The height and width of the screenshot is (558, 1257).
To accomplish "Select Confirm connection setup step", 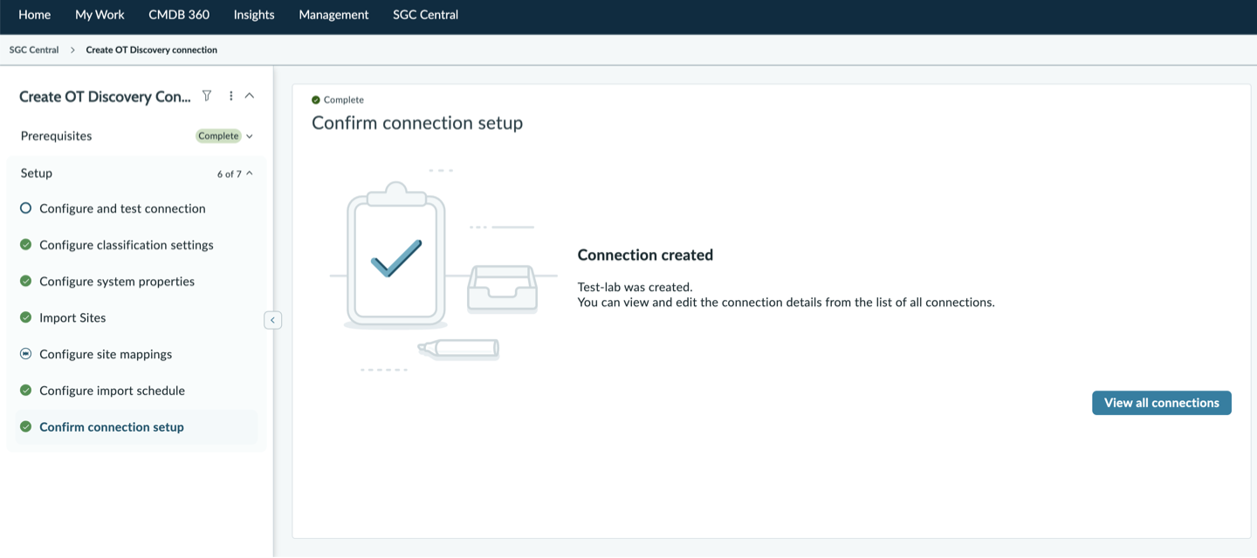I will click(x=112, y=427).
